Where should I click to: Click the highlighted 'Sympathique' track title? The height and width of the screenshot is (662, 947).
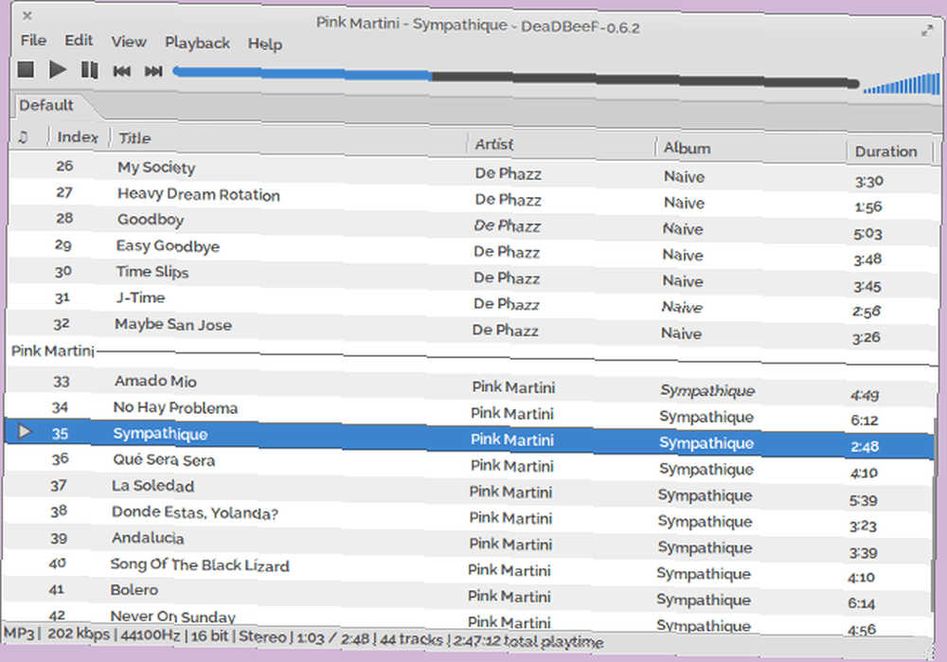(x=160, y=434)
